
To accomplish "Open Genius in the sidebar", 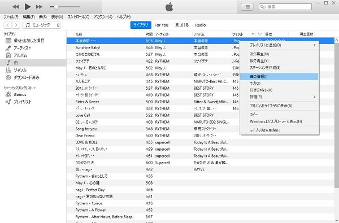I will (33, 94).
